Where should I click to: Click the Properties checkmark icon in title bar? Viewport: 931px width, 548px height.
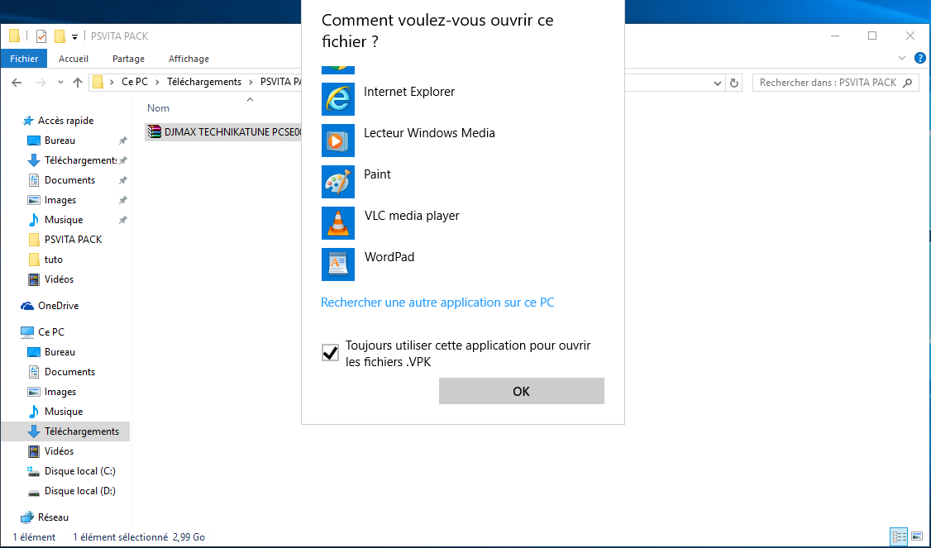pos(41,36)
